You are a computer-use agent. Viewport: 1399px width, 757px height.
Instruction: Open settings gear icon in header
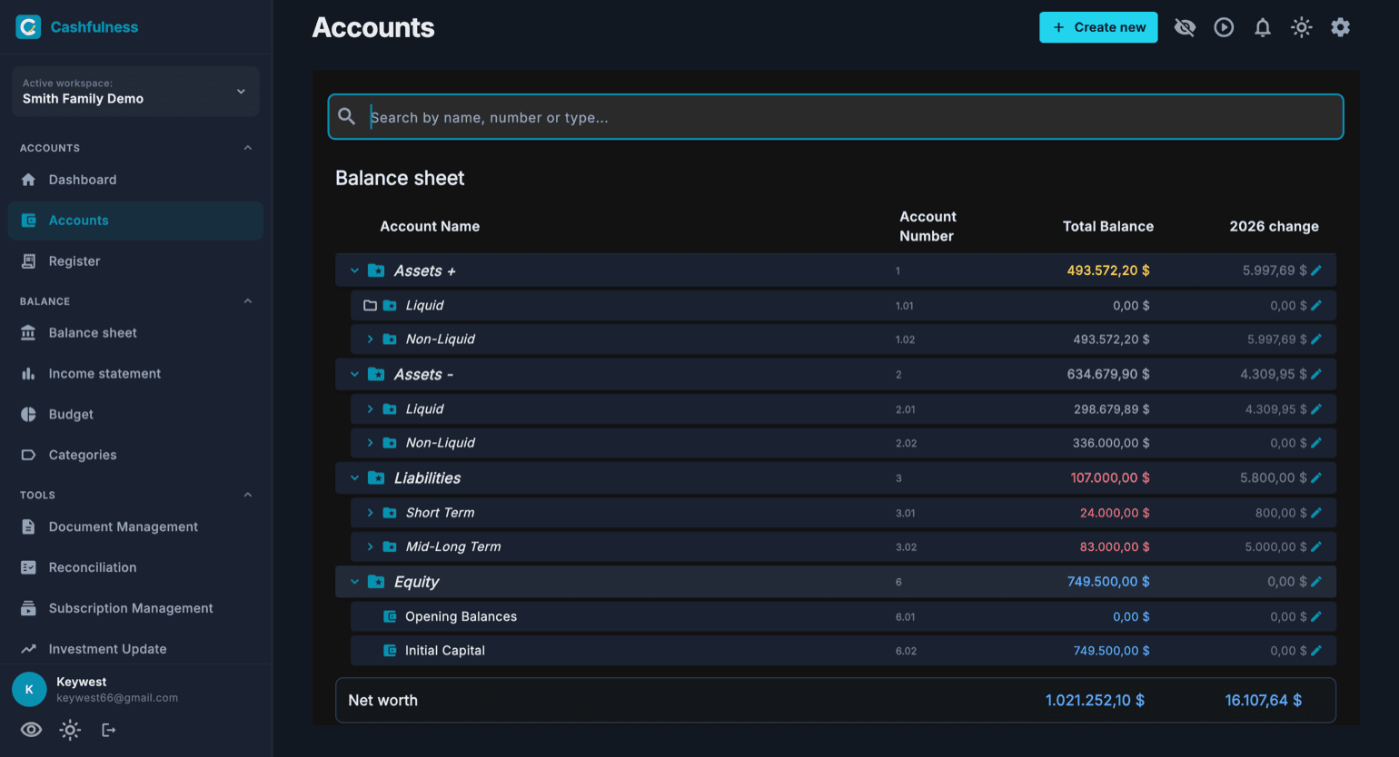click(1340, 27)
